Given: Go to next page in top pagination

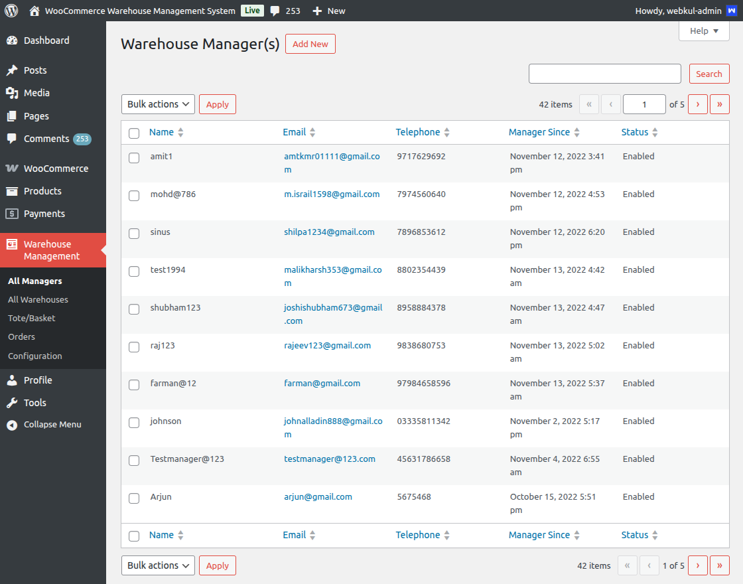Looking at the screenshot, I should pyautogui.click(x=697, y=104).
